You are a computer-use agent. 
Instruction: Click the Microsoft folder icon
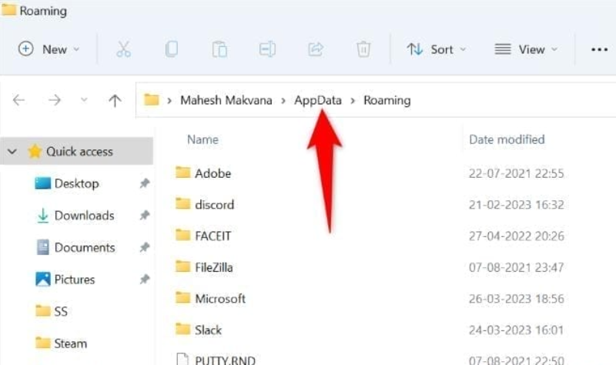tap(182, 298)
